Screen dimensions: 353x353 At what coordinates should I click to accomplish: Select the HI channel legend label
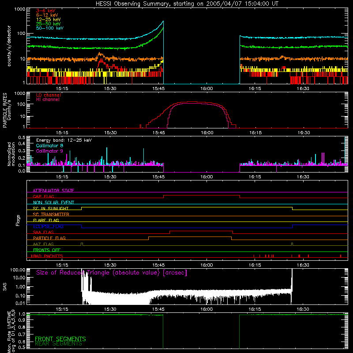(48, 100)
